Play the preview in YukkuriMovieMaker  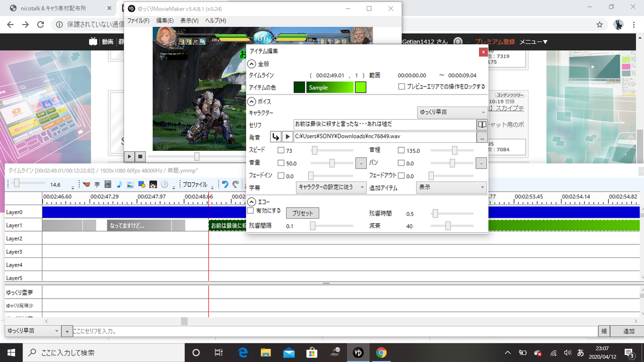coord(130,156)
